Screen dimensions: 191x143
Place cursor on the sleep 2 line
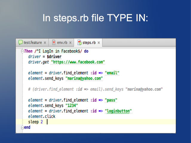(95, 122)
